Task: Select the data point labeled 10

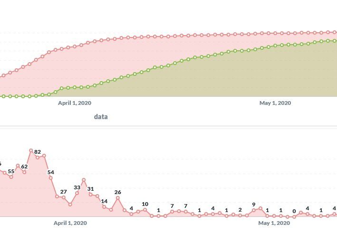Action: pyautogui.click(x=145, y=209)
